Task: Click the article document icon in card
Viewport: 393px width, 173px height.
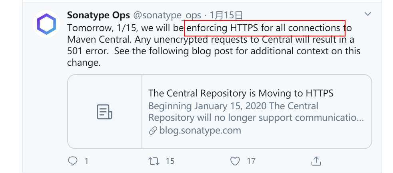Action: [104, 112]
